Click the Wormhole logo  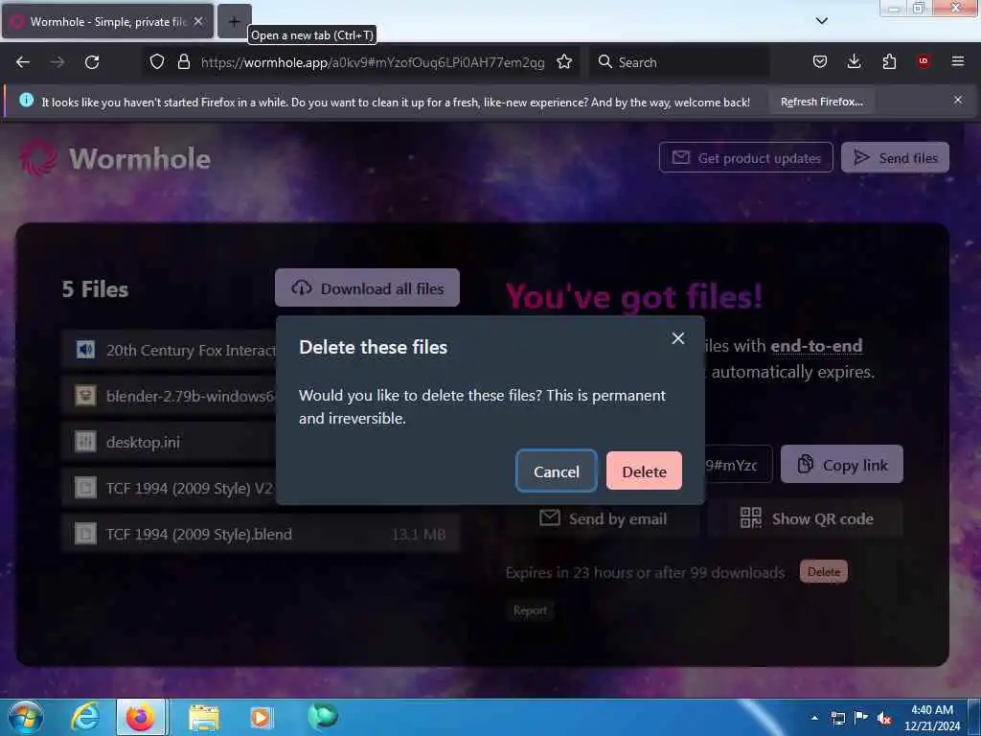115,158
